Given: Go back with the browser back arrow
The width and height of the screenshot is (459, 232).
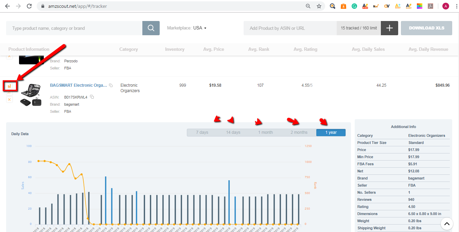Looking at the screenshot, I should (7, 6).
